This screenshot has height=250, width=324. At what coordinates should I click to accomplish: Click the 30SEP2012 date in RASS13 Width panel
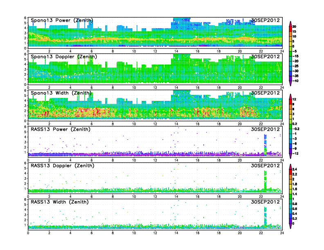point(265,202)
